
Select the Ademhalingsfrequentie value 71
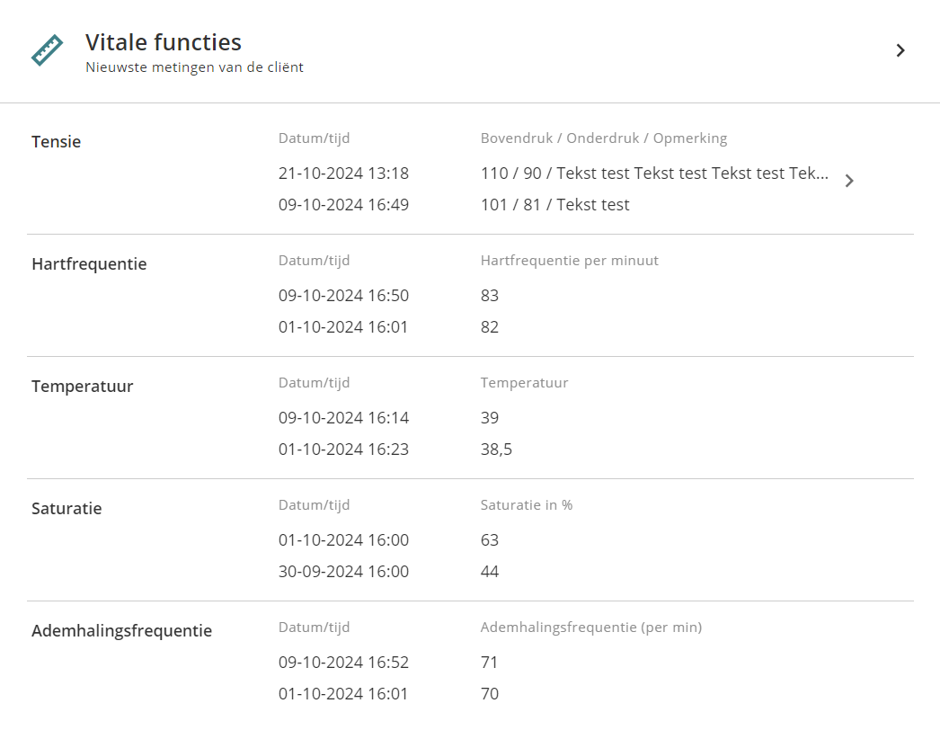(x=490, y=663)
